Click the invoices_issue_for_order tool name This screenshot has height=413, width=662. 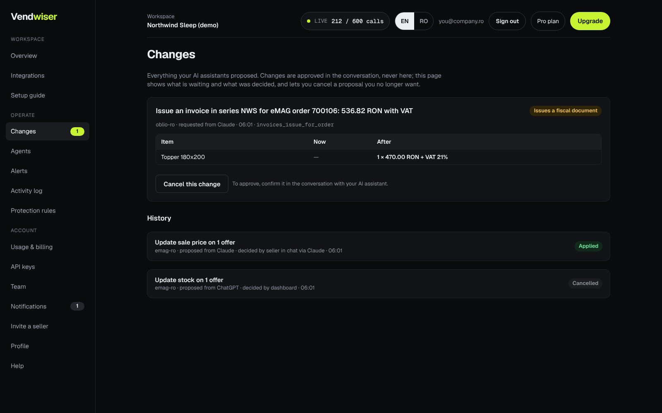[x=295, y=125]
